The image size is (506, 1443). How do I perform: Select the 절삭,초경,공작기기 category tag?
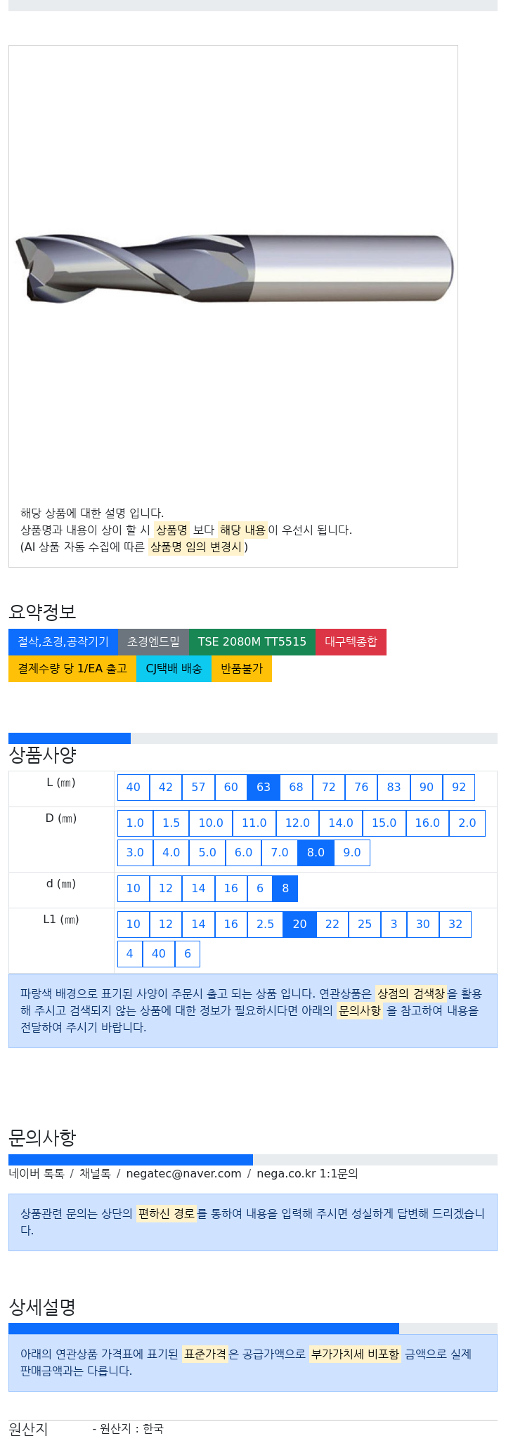[x=63, y=642]
